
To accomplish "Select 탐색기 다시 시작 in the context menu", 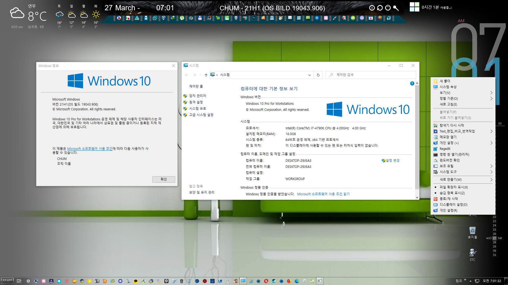I will [x=463, y=125].
